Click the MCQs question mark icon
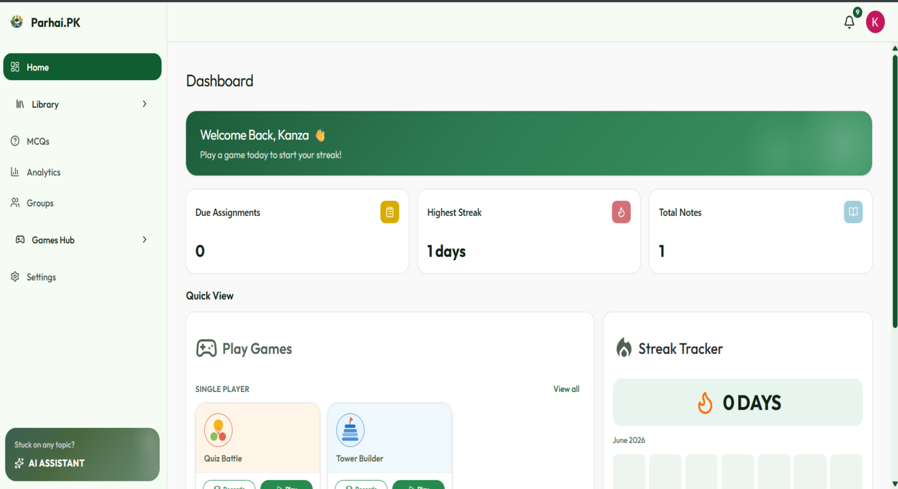898x489 pixels. (15, 141)
